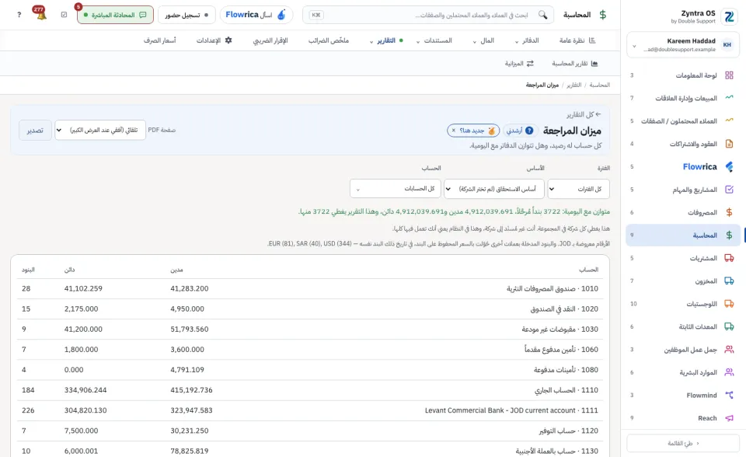Image resolution: width=746 pixels, height=457 pixels.
Task: Expand the التقارير menu
Action: [x=386, y=40]
